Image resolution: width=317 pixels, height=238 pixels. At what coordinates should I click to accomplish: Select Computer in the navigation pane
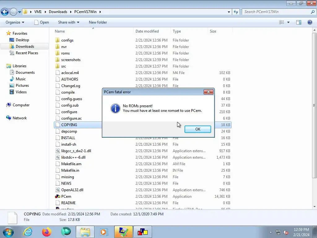(21, 105)
